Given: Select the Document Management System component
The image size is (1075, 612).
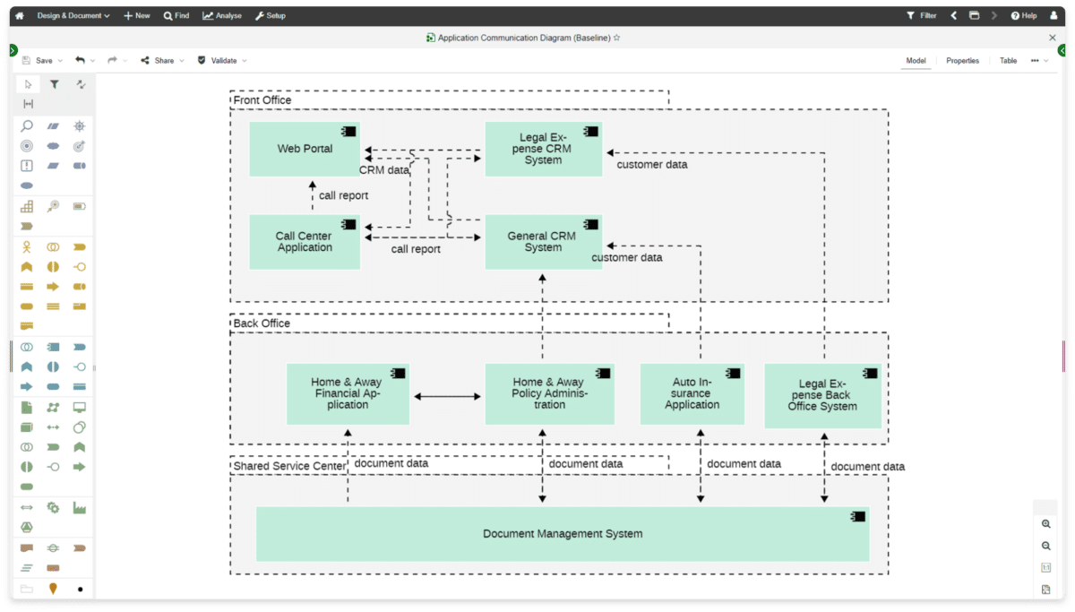Looking at the screenshot, I should (x=563, y=534).
